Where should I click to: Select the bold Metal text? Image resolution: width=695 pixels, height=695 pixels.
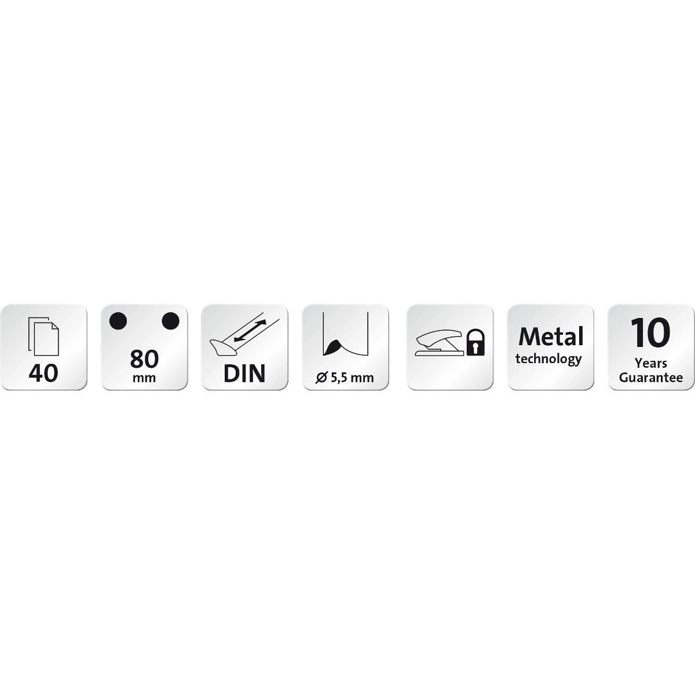pyautogui.click(x=551, y=336)
